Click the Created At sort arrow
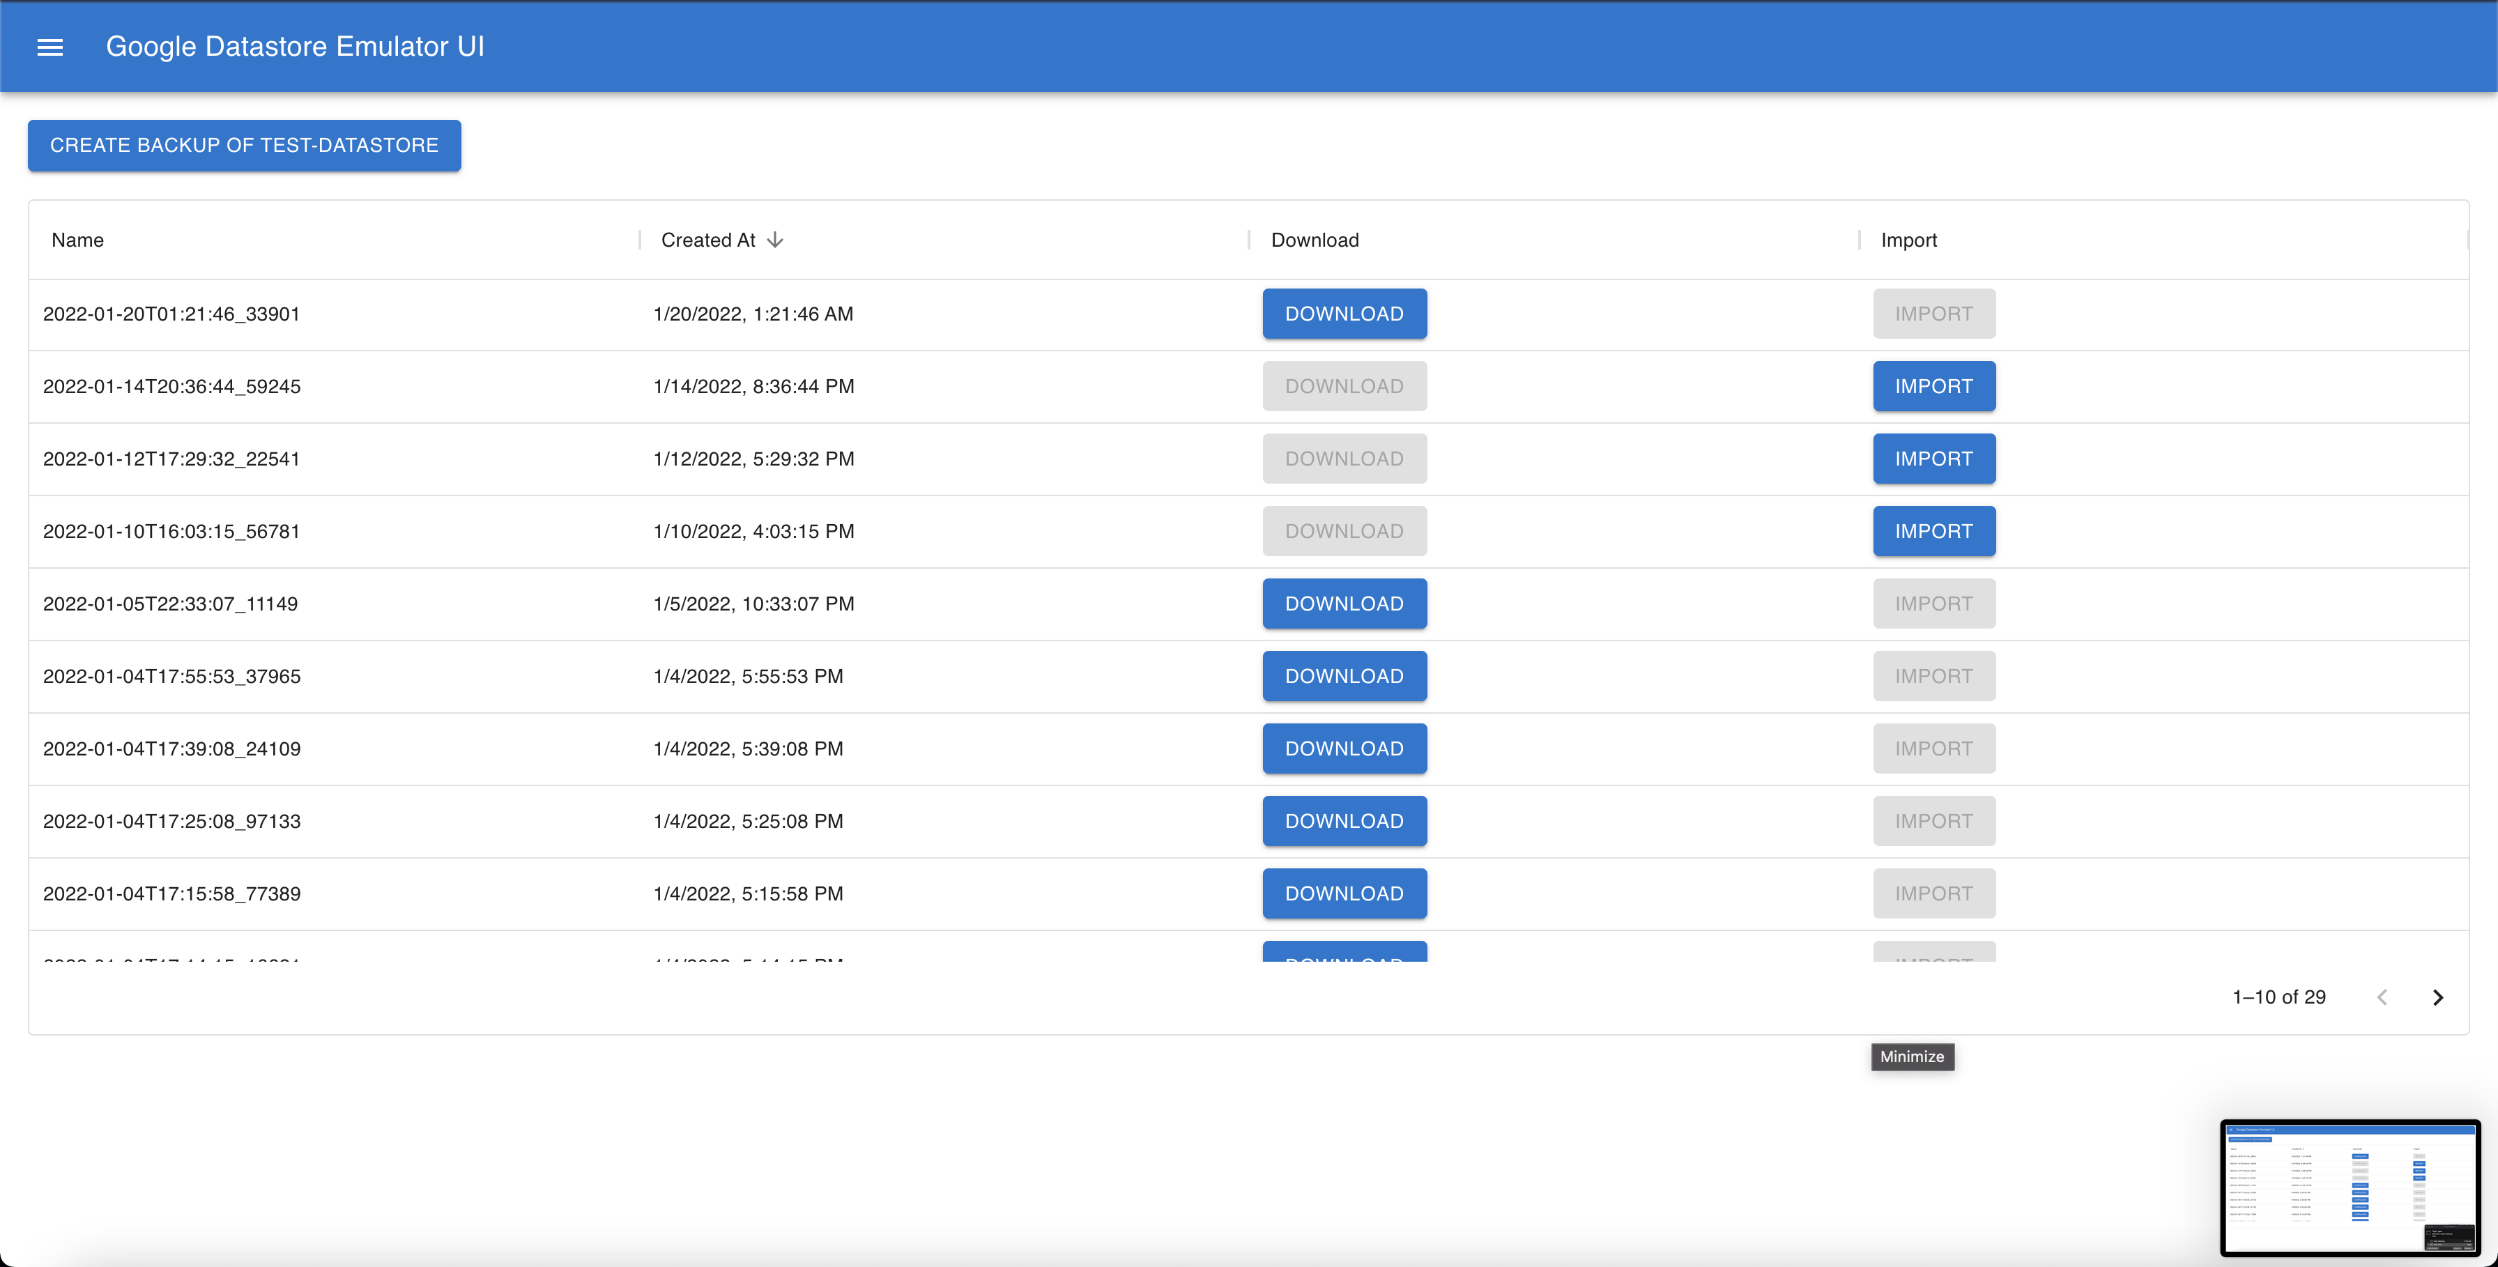Viewport: 2498px width, 1267px height. point(775,240)
